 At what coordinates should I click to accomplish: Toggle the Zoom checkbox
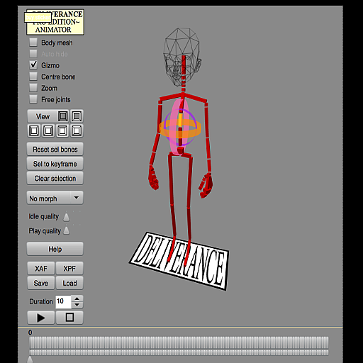(x=33, y=88)
